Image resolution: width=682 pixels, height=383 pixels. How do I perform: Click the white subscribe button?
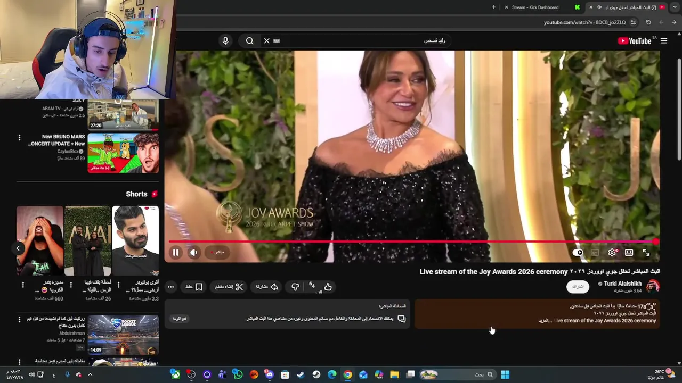(x=578, y=287)
